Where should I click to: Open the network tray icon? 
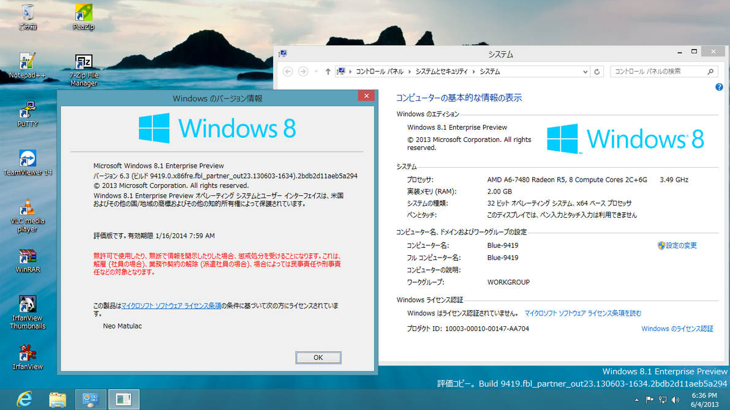click(663, 400)
